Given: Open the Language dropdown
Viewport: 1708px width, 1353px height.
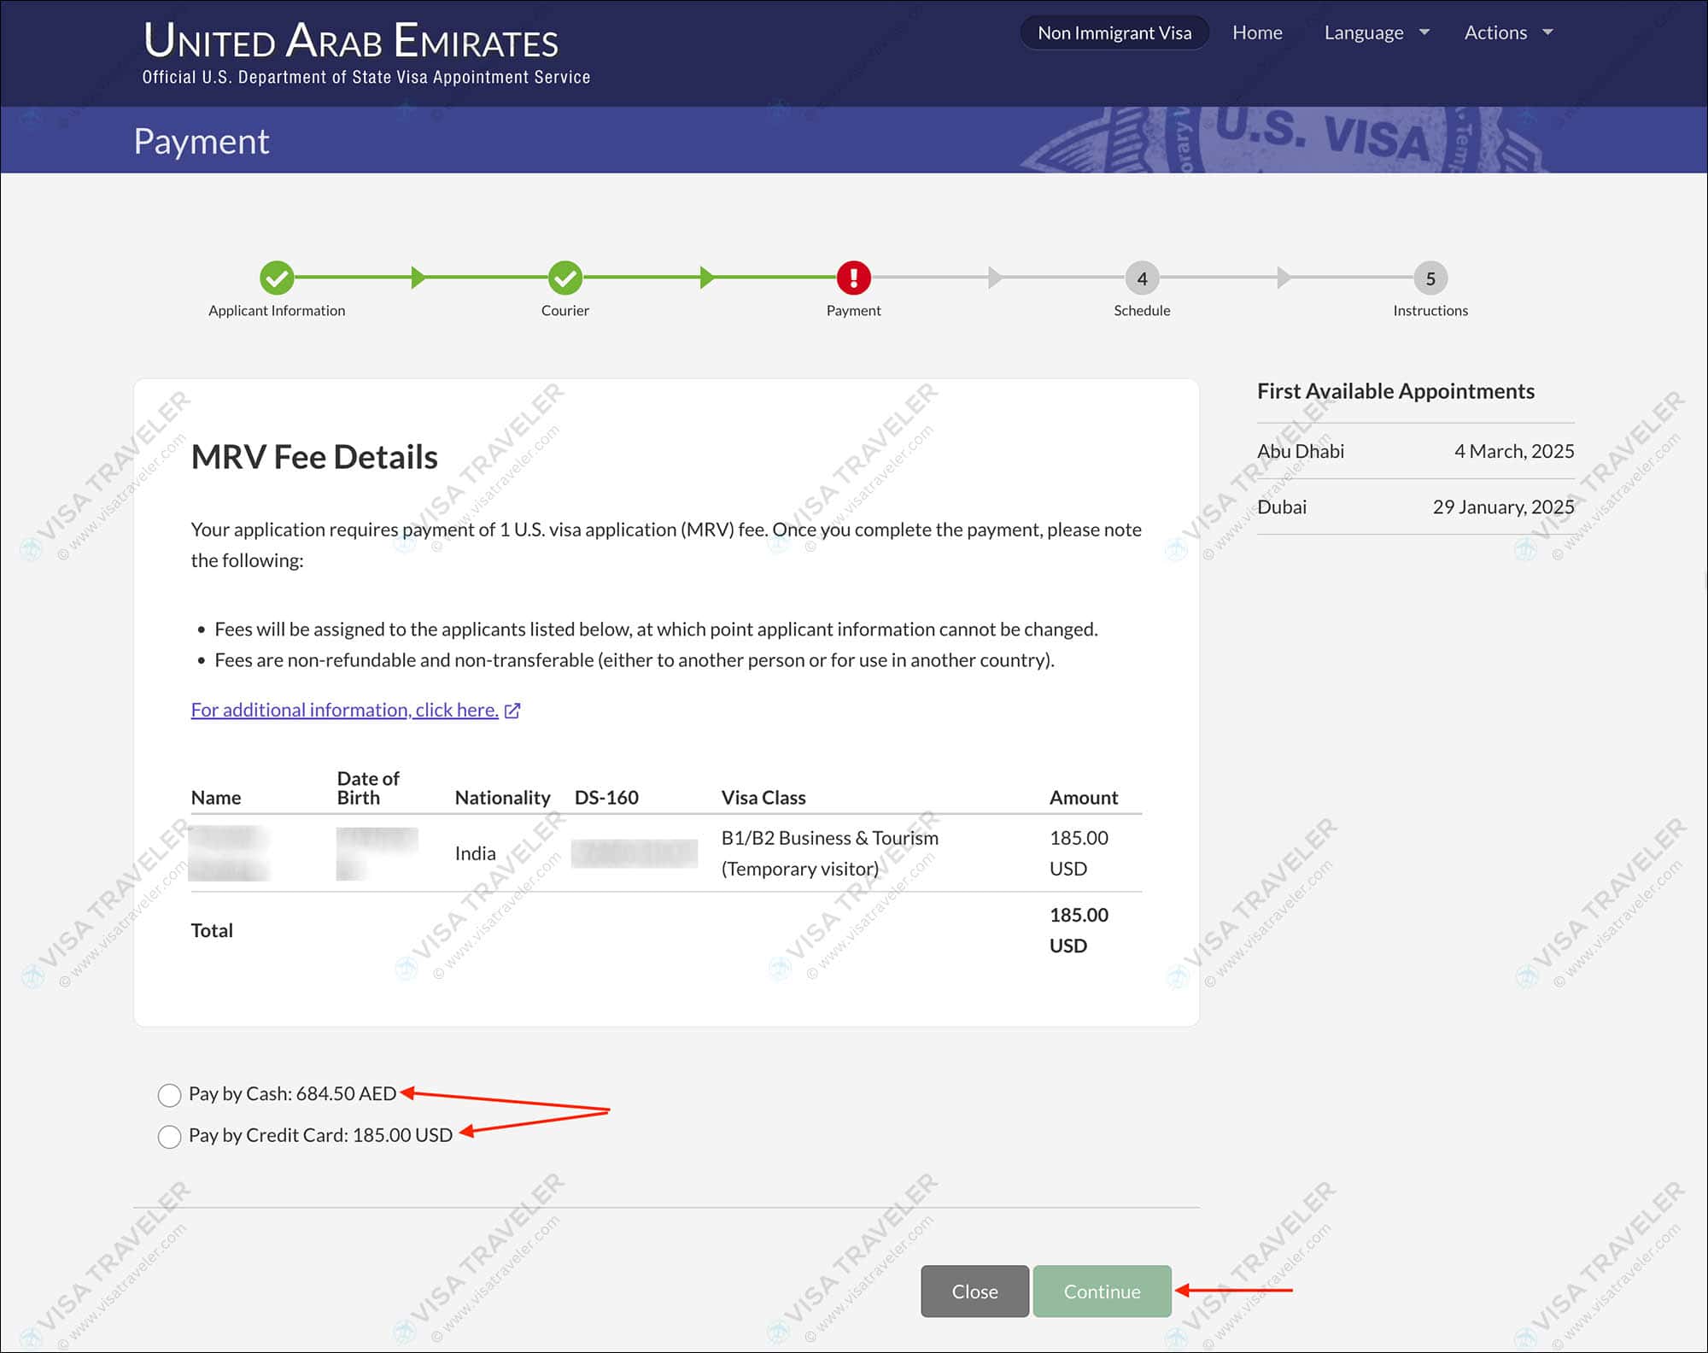Looking at the screenshot, I should coord(1374,32).
